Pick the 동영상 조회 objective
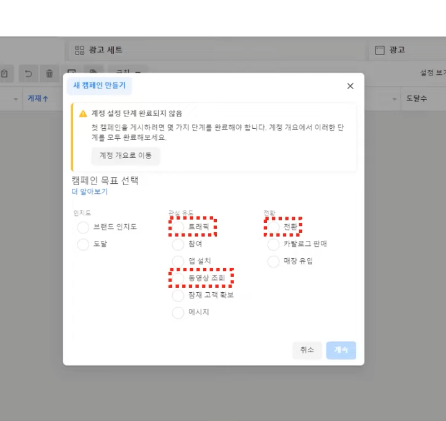 pos(178,279)
